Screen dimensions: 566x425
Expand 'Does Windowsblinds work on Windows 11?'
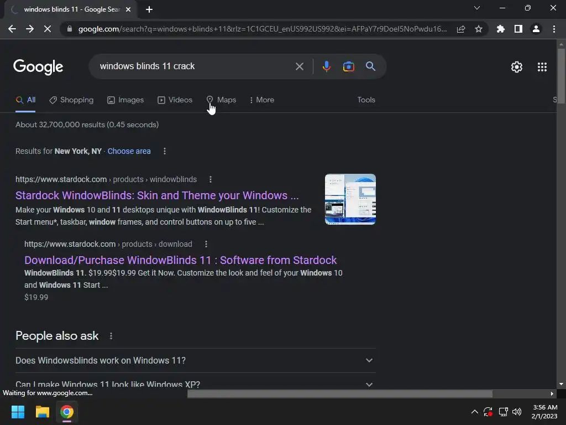195,361
